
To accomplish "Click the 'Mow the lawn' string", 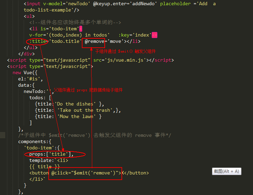I will (x=77, y=116).
